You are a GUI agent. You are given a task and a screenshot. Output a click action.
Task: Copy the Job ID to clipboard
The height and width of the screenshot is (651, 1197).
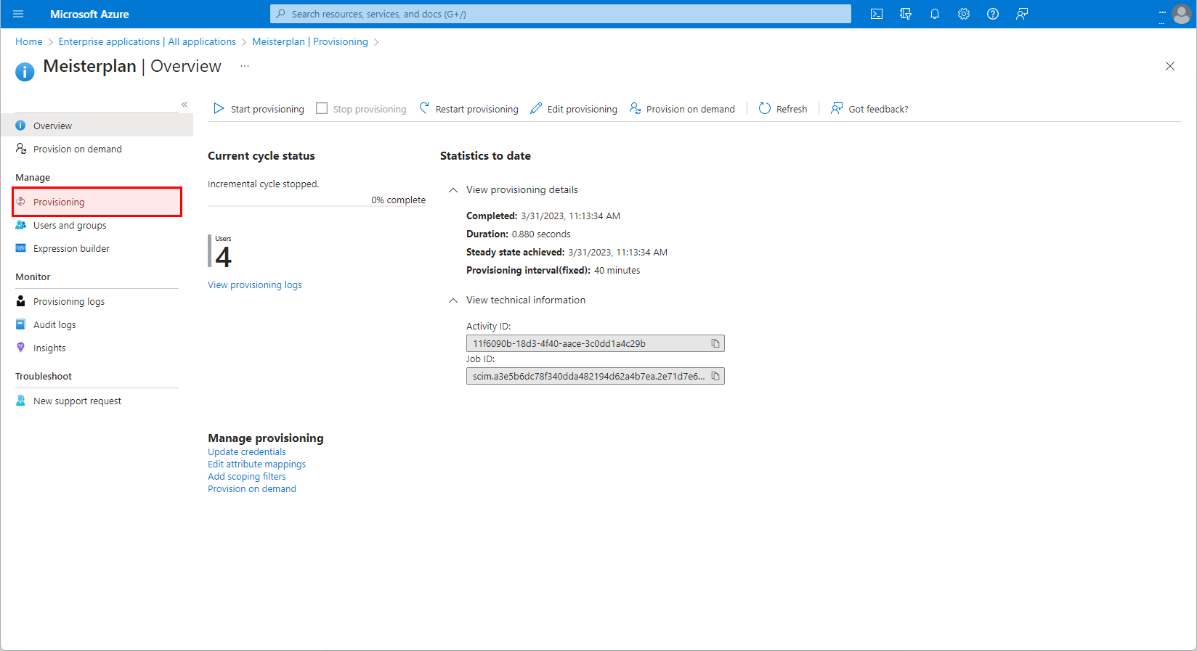[715, 376]
